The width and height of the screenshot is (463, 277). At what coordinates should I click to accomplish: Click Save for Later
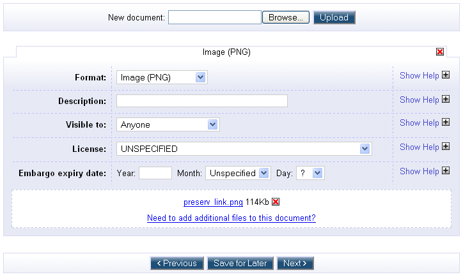click(x=240, y=263)
